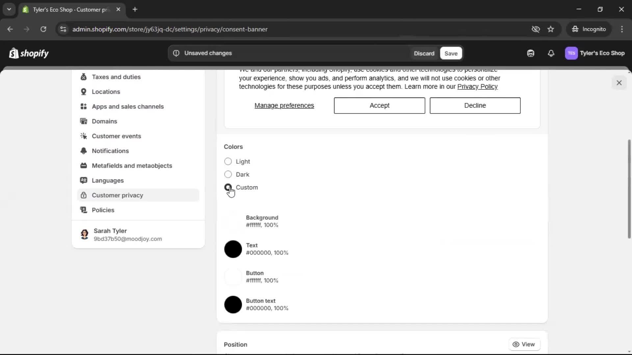This screenshot has width=632, height=355.
Task: Switch to Customer privacy settings
Action: (118, 195)
